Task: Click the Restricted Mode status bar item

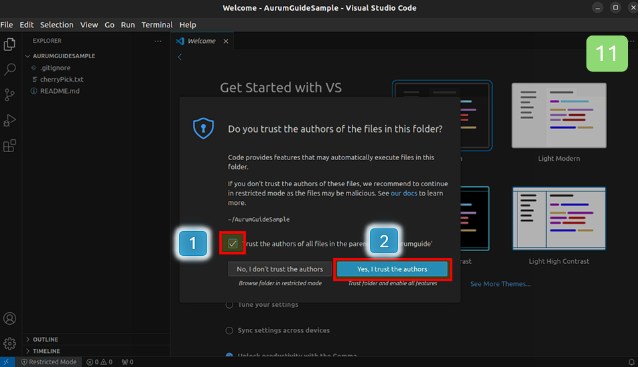Action: [48, 362]
